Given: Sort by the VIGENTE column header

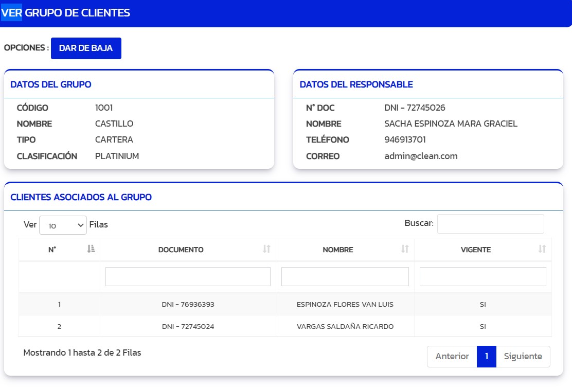Looking at the screenshot, I should click(x=475, y=250).
